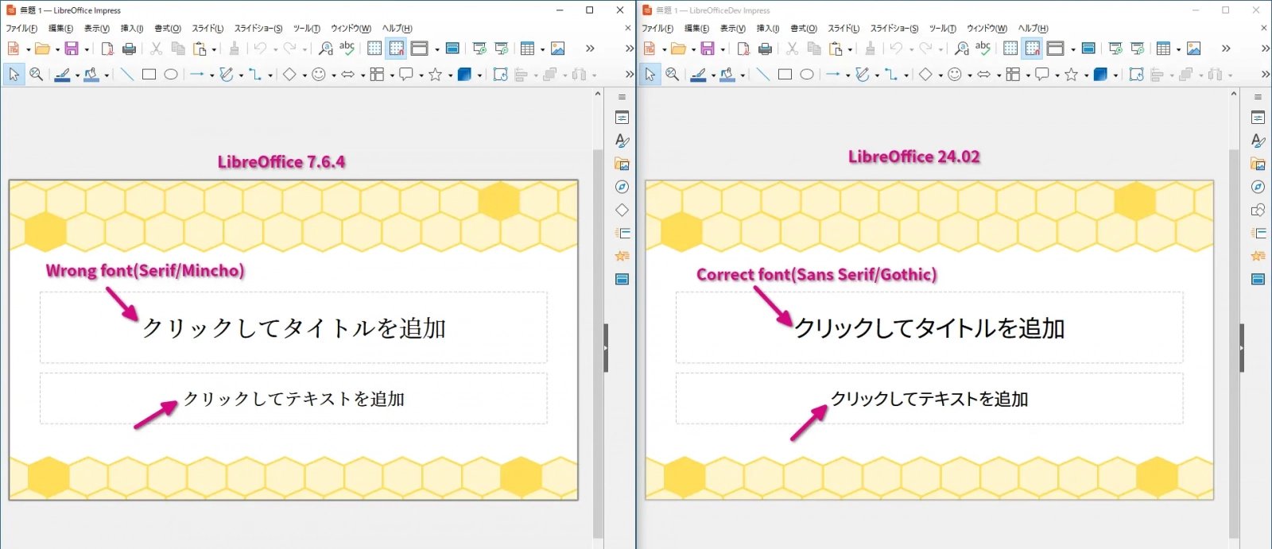This screenshot has height=549, width=1272.
Task: Click Spelling abc icon in left window
Action: [x=347, y=48]
